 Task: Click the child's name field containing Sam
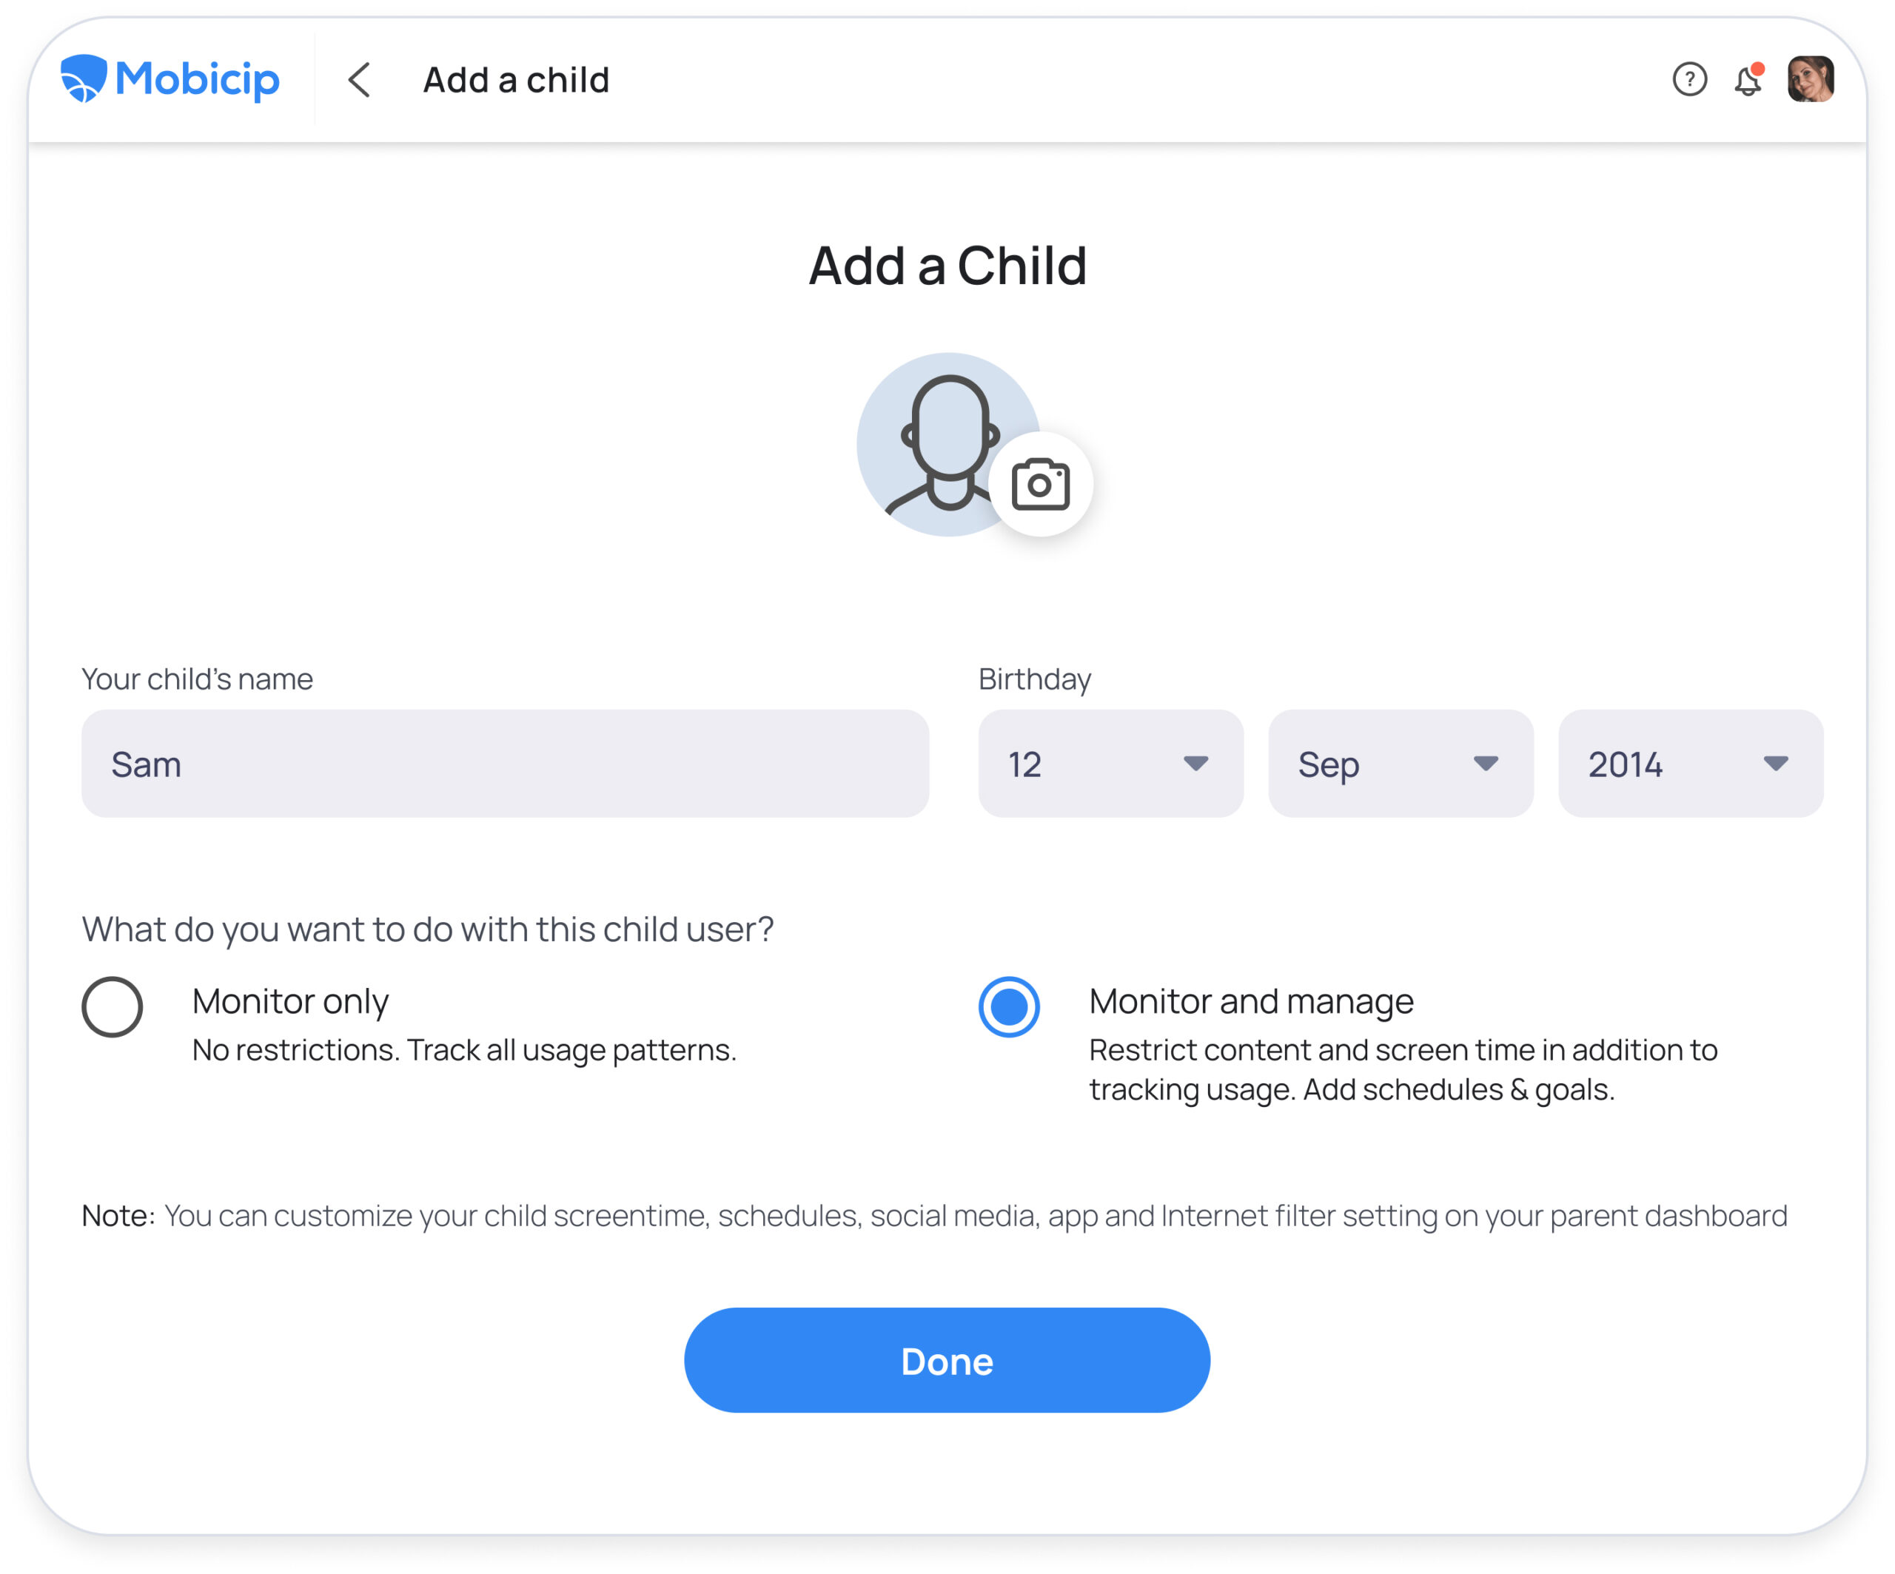pos(506,764)
